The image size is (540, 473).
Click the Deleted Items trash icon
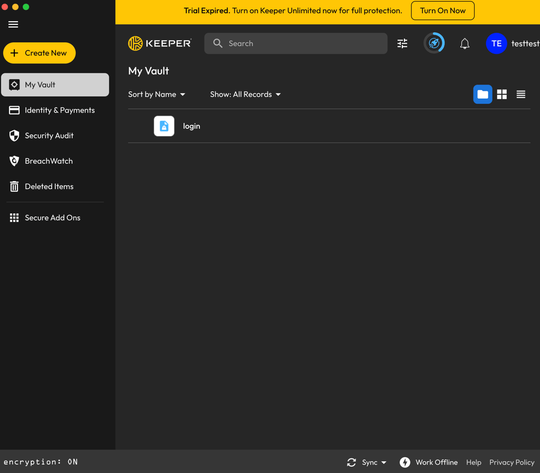14,186
